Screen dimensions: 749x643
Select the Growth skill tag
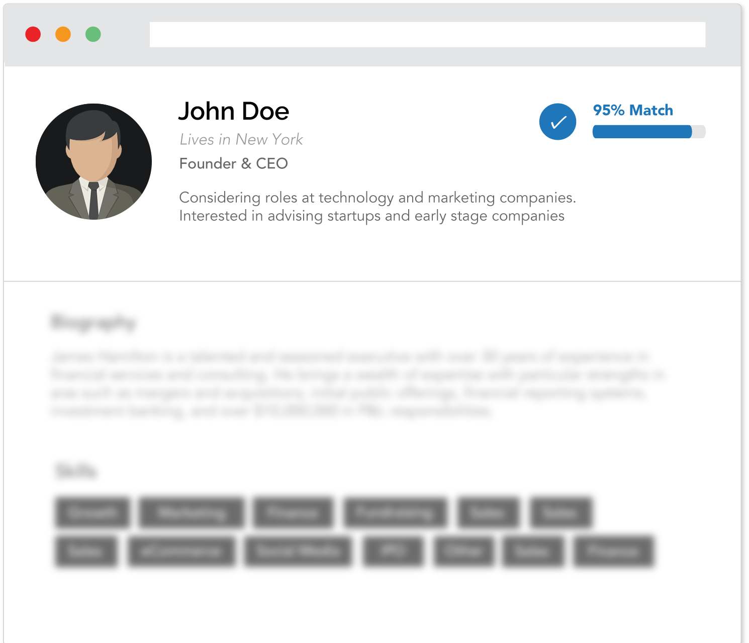click(92, 513)
